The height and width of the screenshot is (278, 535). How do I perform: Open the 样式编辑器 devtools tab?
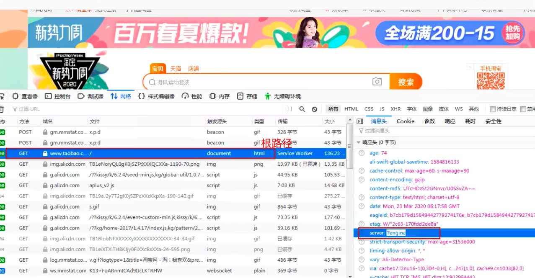tap(156, 96)
